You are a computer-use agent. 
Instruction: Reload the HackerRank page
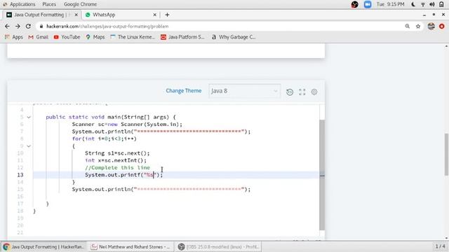point(28,27)
